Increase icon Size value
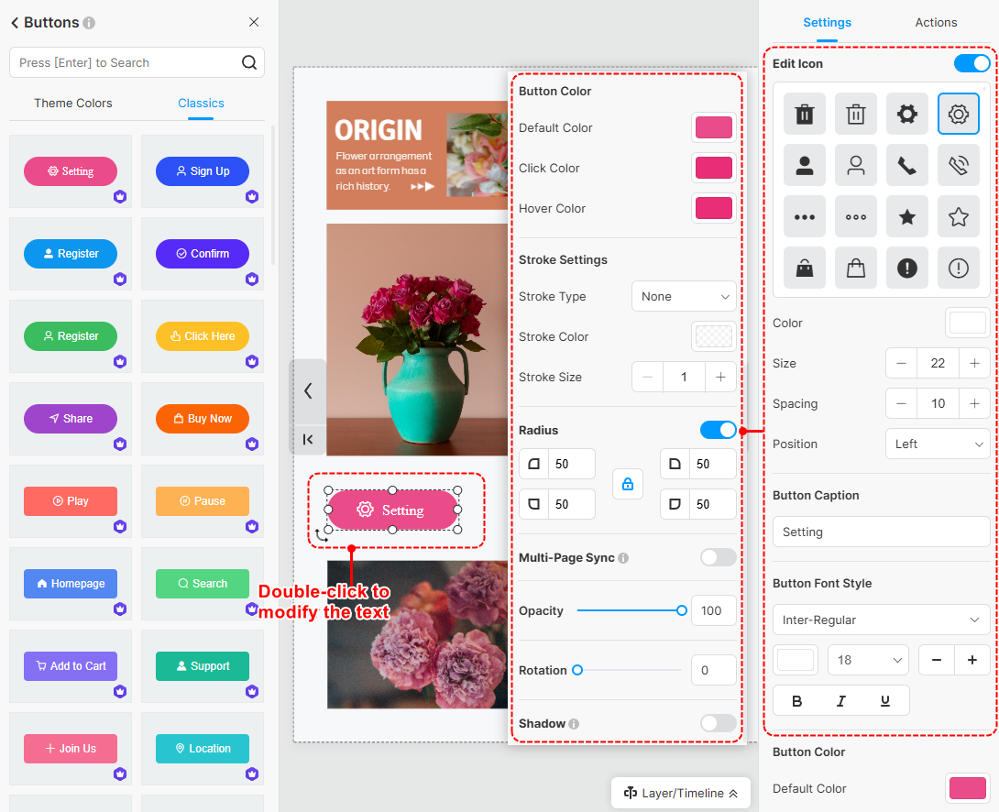999x812 pixels. [974, 363]
